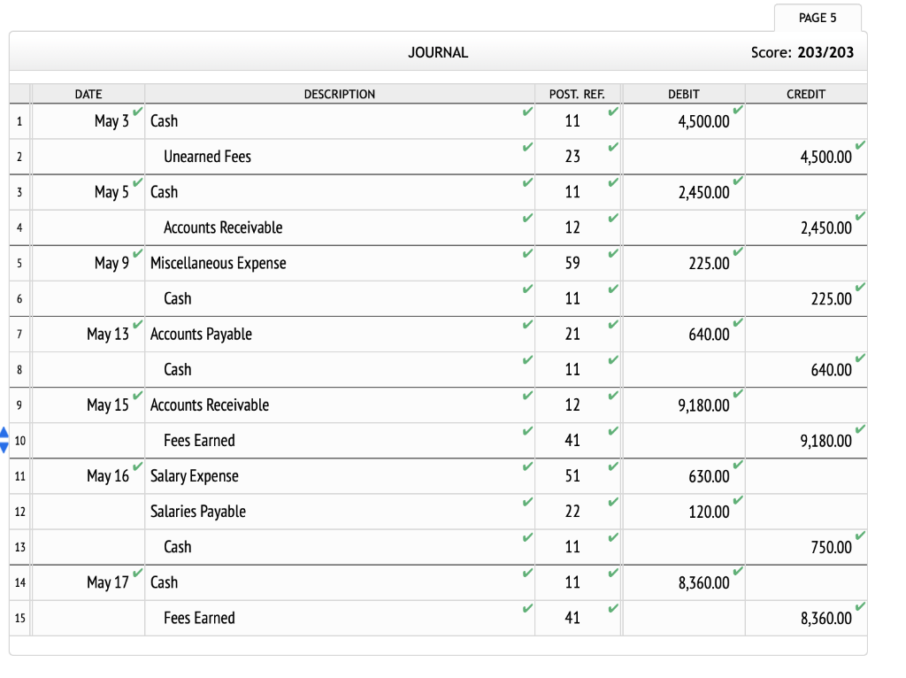Click the DATE column header
Viewport: 906px width, 678px height.
pyautogui.click(x=88, y=94)
